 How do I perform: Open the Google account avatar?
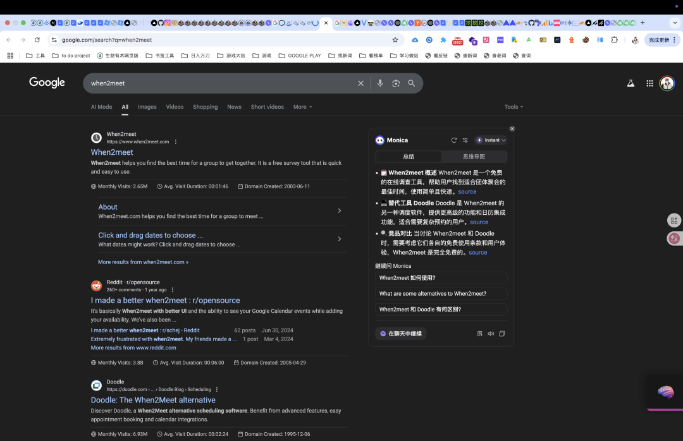coord(667,83)
